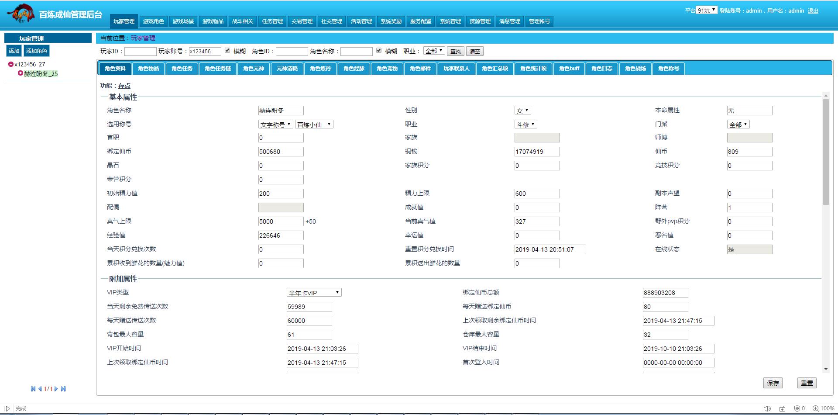838x415 pixels.
Task: Toggle the 模糊 checkbox next to 玩家账号
Action: pyautogui.click(x=227, y=51)
